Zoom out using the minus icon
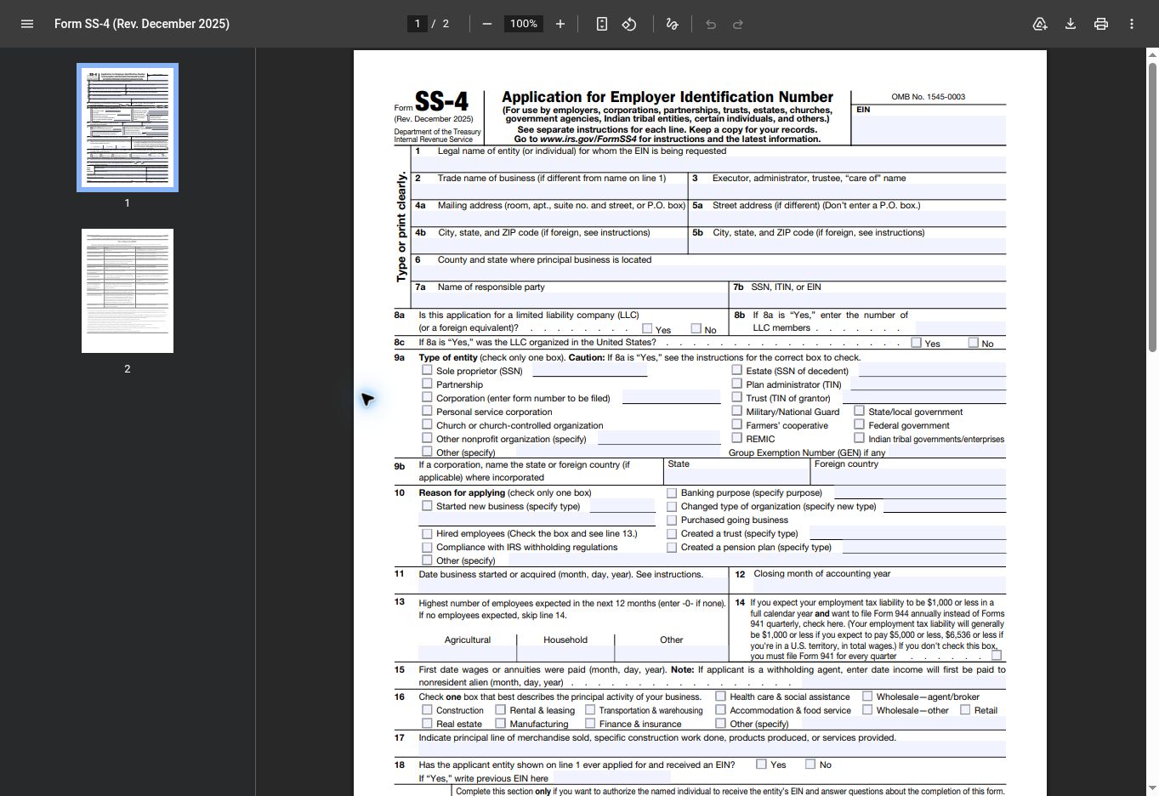The width and height of the screenshot is (1159, 796). click(487, 24)
